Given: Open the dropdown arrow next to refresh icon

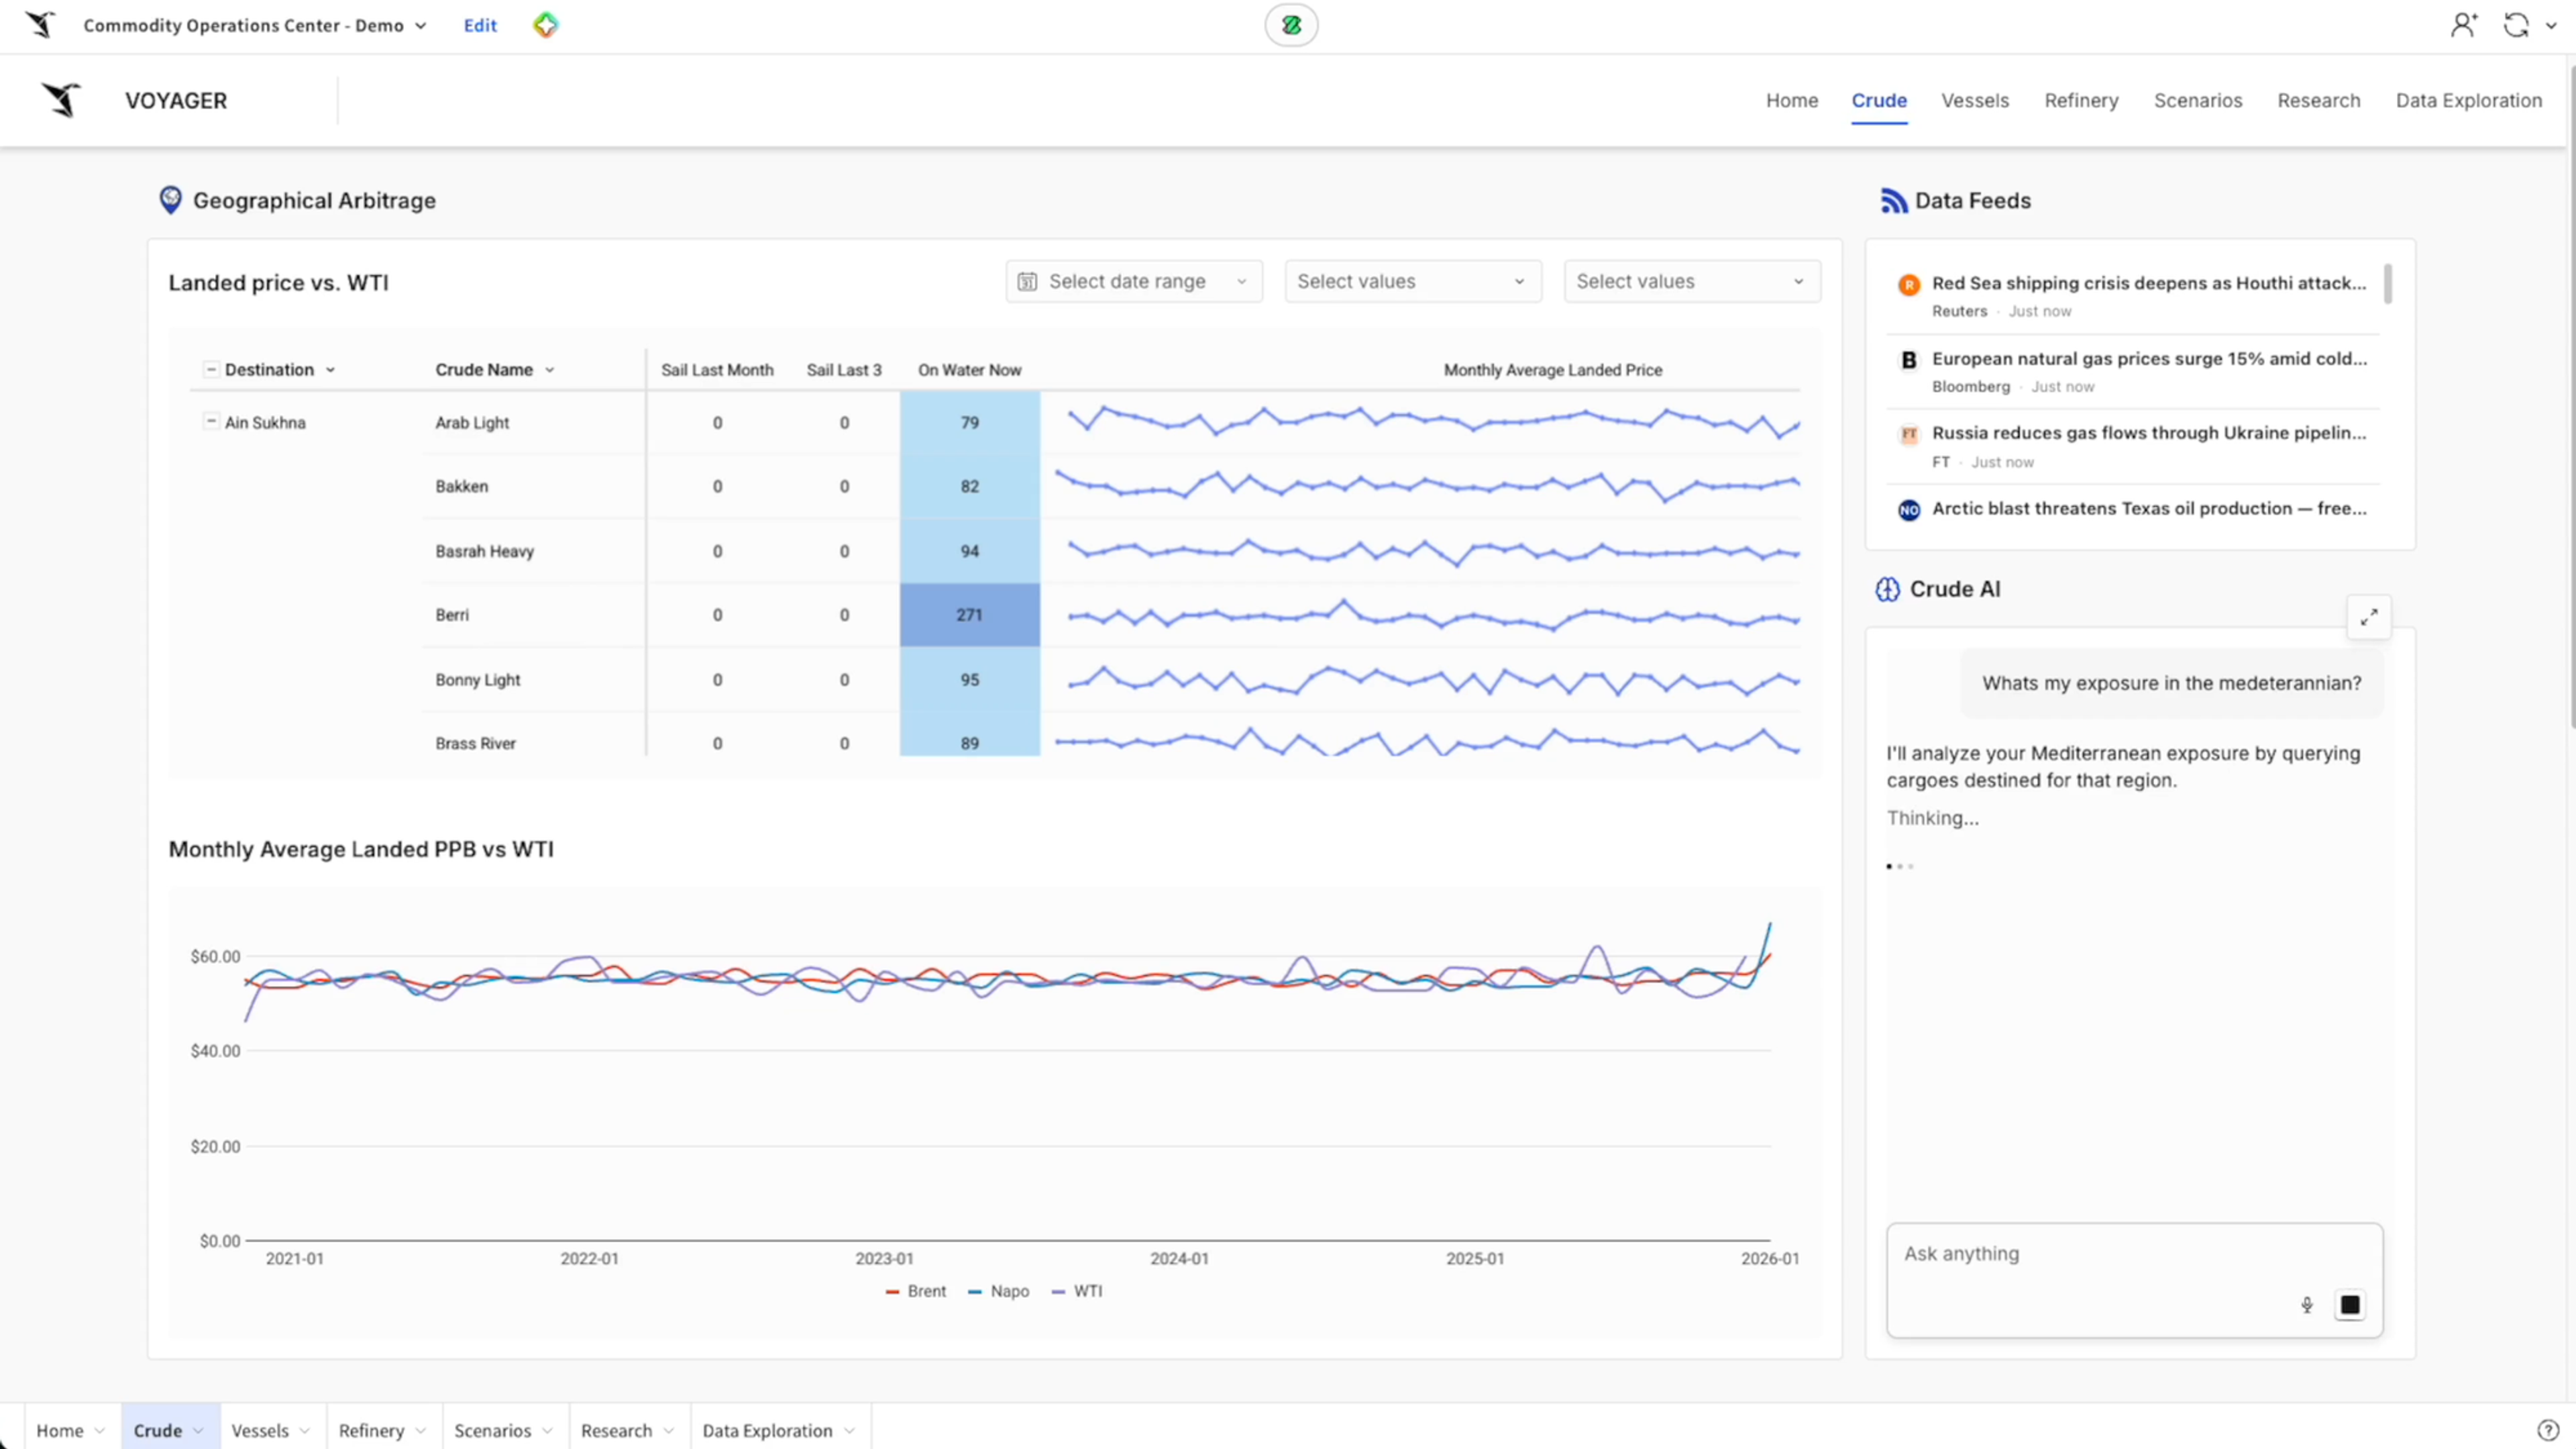Looking at the screenshot, I should pyautogui.click(x=2551, y=26).
